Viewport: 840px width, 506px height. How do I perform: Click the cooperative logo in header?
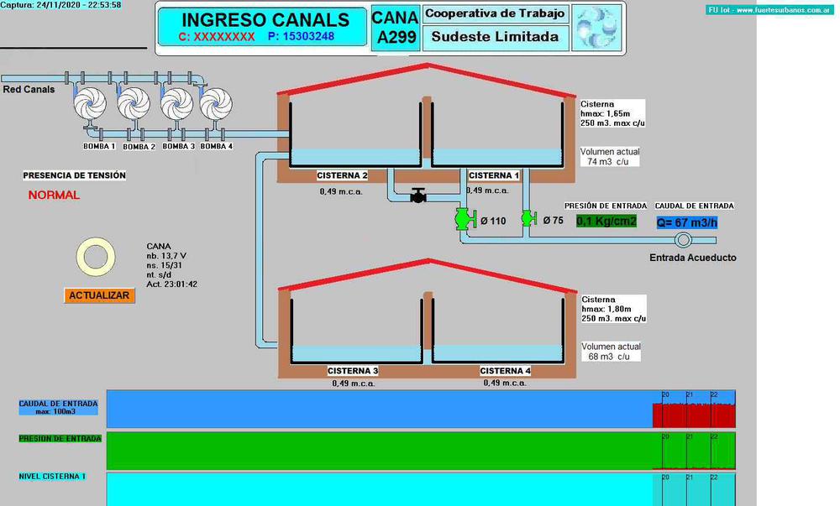coord(596,28)
